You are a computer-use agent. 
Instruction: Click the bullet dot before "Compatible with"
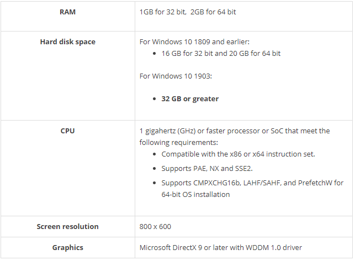(155, 154)
